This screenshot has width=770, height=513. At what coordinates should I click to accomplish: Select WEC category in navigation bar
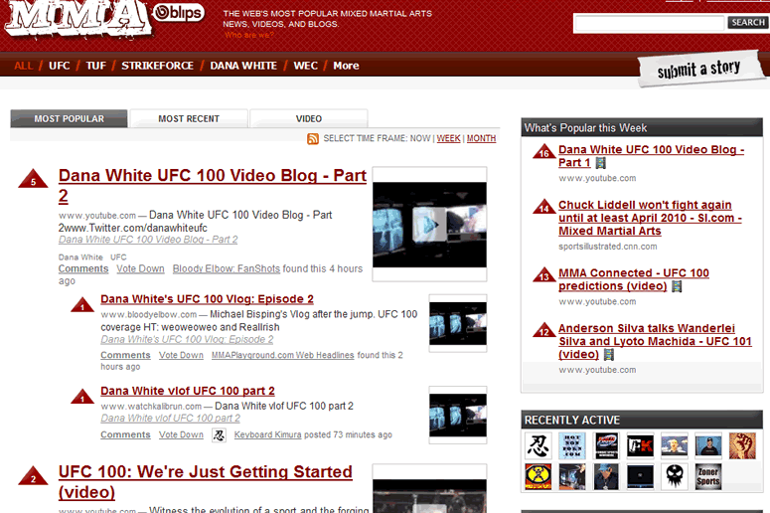[x=305, y=66]
